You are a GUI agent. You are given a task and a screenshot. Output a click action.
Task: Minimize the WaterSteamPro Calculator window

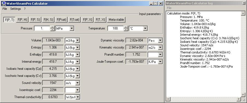click(x=151, y=4)
